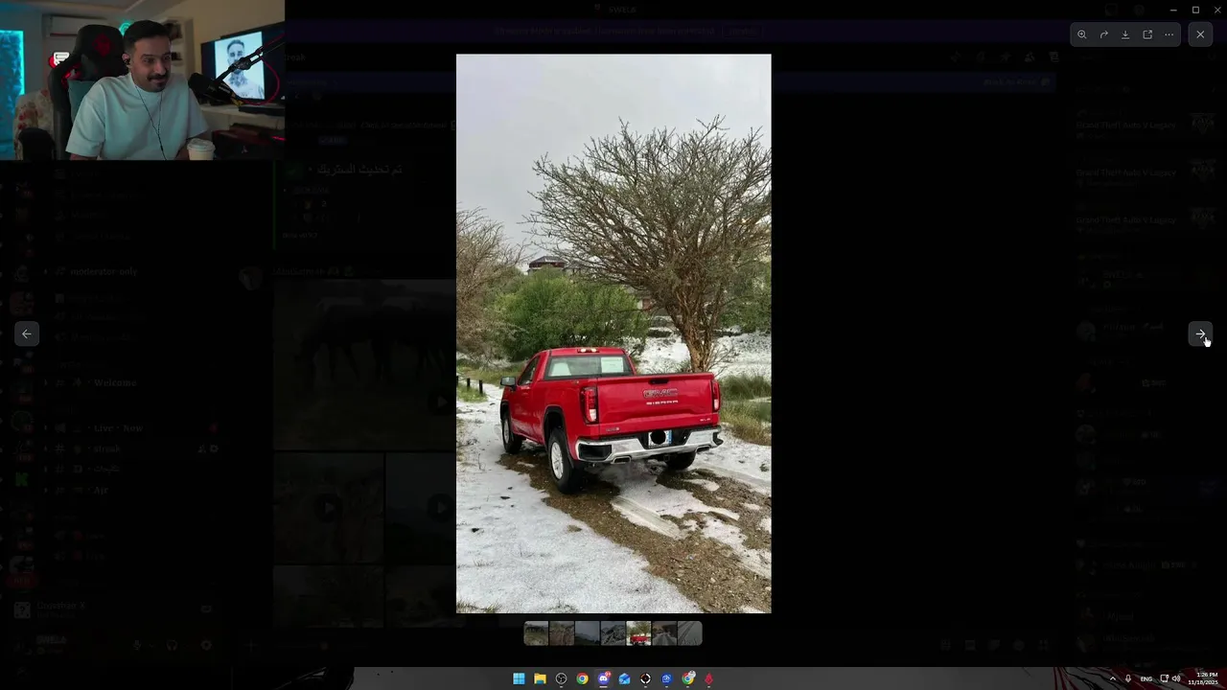The height and width of the screenshot is (690, 1227).
Task: Switch the ENG input language indicator
Action: (x=1146, y=678)
